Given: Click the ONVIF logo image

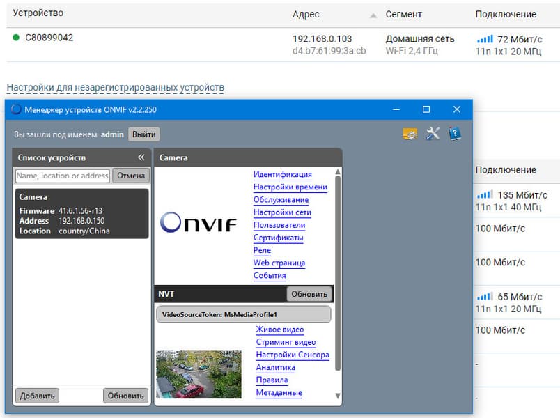Looking at the screenshot, I should [x=199, y=222].
